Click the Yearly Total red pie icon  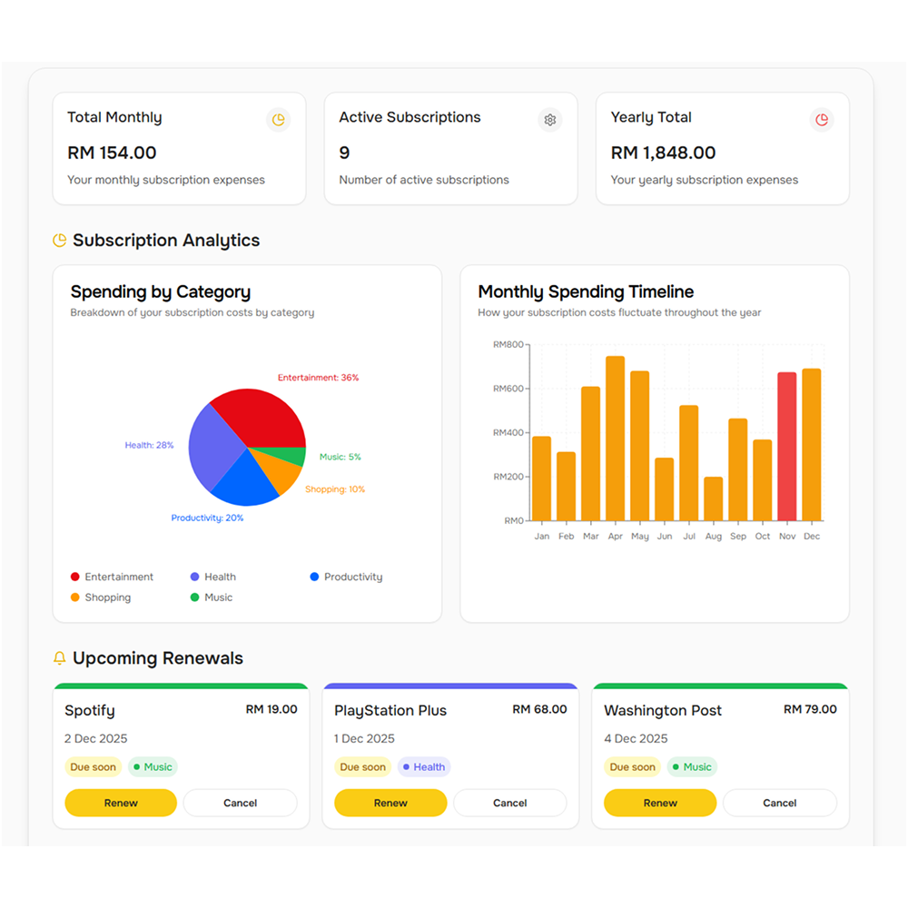tap(822, 119)
